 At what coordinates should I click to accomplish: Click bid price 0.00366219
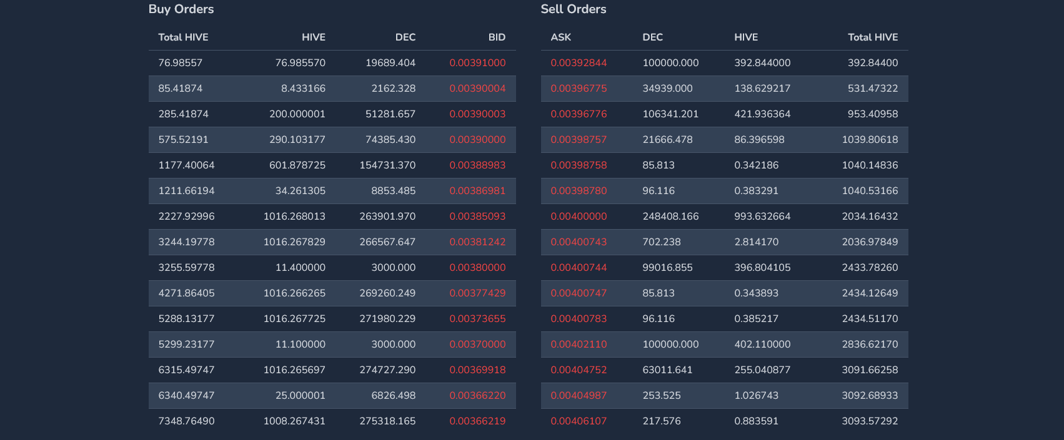477,421
